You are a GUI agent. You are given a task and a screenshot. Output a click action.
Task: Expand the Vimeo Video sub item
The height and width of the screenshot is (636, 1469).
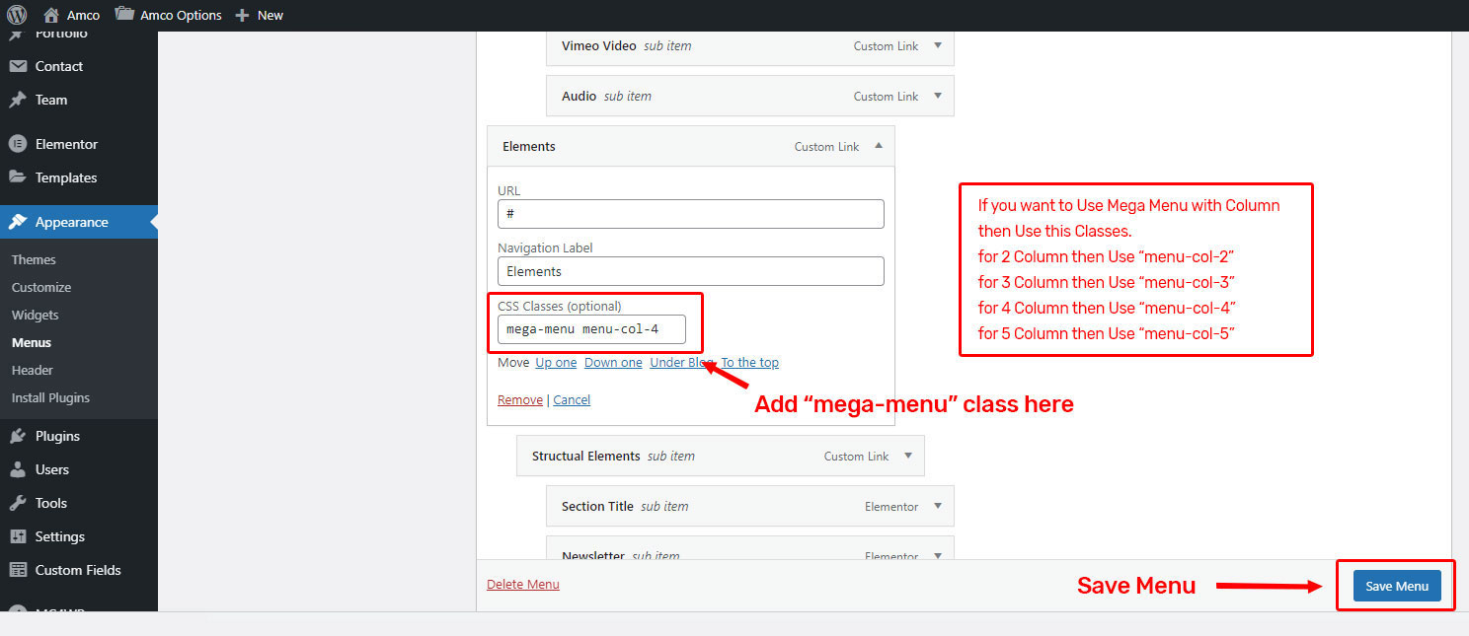click(937, 45)
